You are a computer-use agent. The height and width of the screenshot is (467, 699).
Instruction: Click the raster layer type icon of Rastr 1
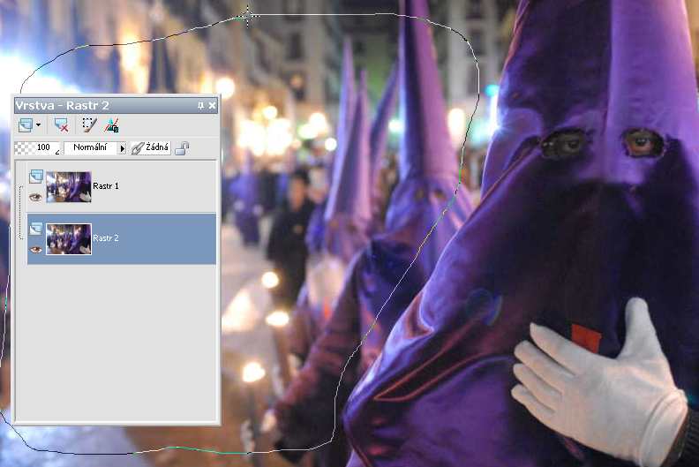(x=35, y=177)
